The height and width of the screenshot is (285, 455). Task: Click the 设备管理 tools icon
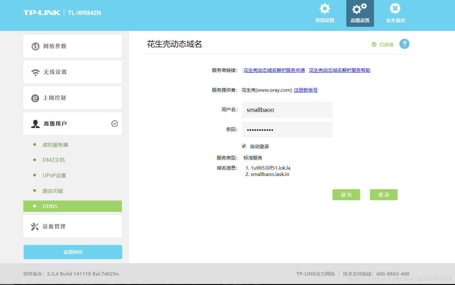35,227
